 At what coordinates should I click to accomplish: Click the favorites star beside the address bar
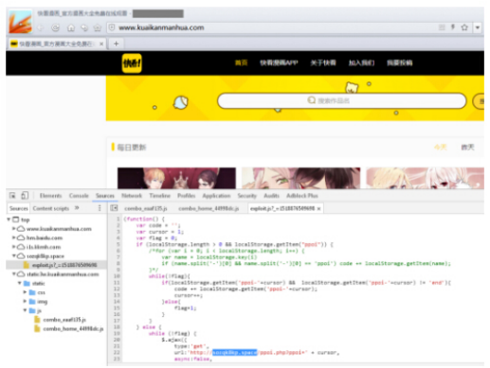click(98, 27)
